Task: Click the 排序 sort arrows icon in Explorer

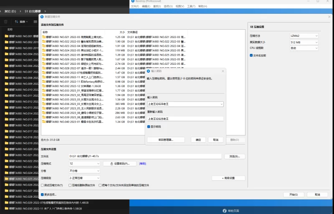Action: click(16, 22)
